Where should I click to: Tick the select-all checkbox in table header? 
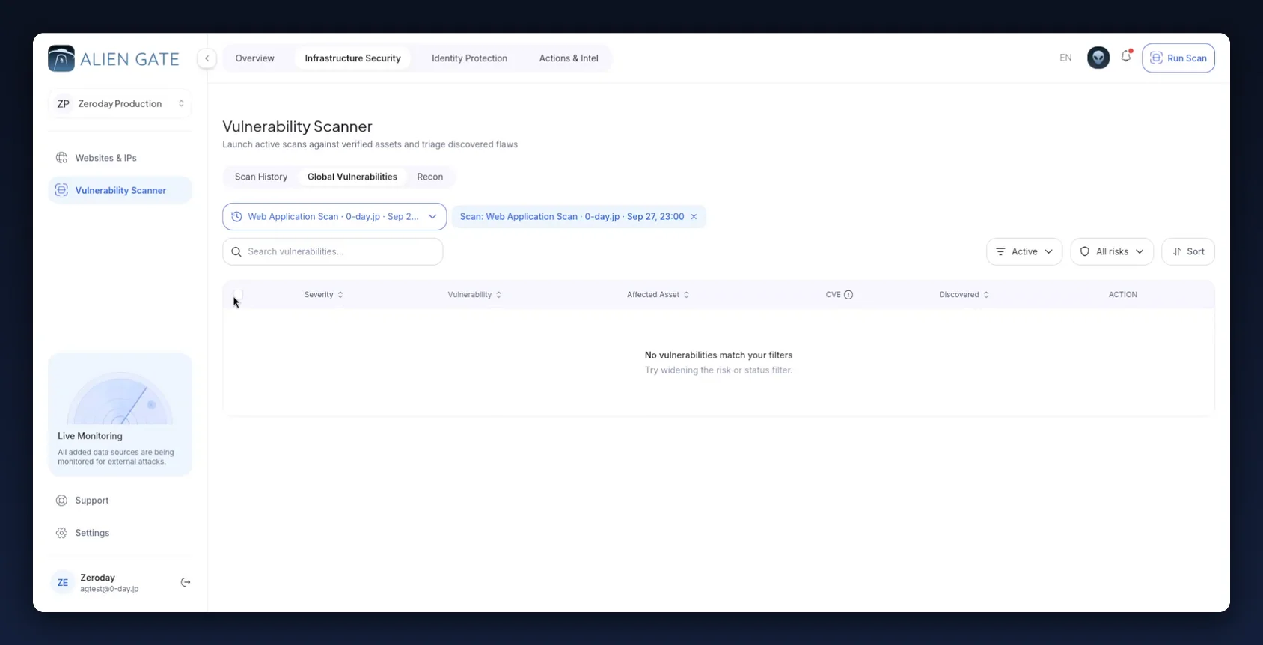point(238,294)
